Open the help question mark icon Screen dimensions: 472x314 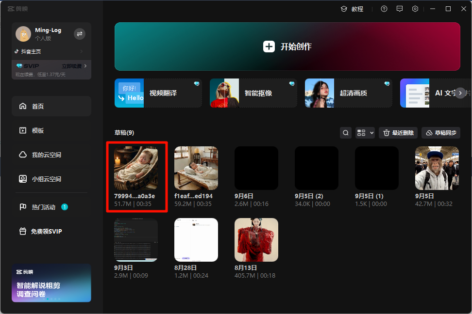coord(384,9)
